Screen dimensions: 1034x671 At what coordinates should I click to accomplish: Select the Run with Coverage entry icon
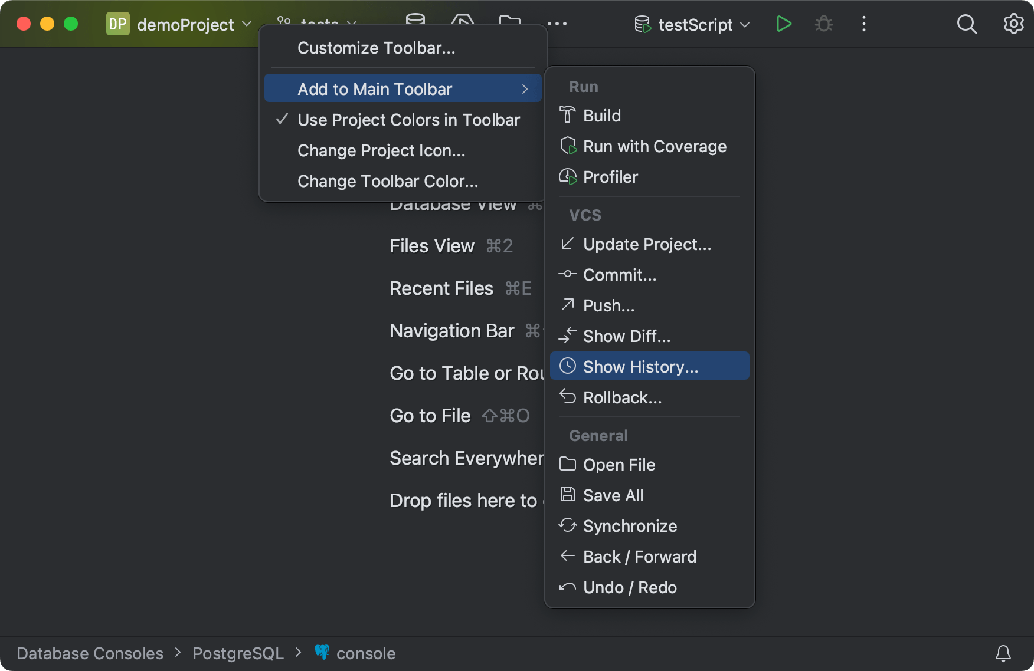point(568,146)
